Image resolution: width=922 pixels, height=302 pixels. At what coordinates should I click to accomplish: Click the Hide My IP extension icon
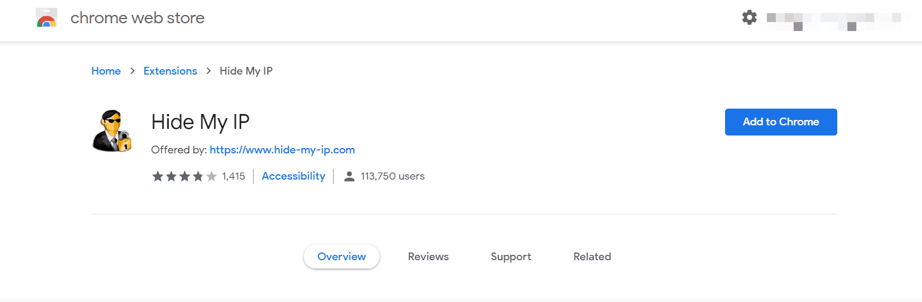click(111, 131)
